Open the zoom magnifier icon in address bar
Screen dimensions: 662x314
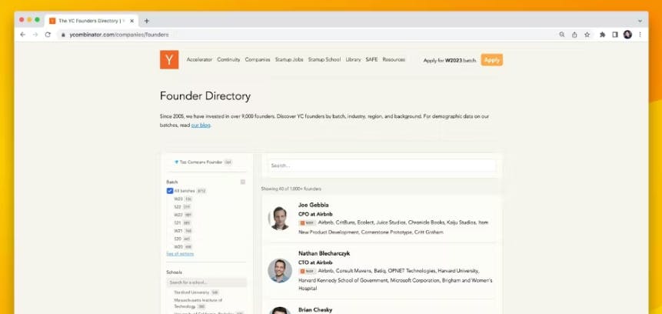click(561, 35)
